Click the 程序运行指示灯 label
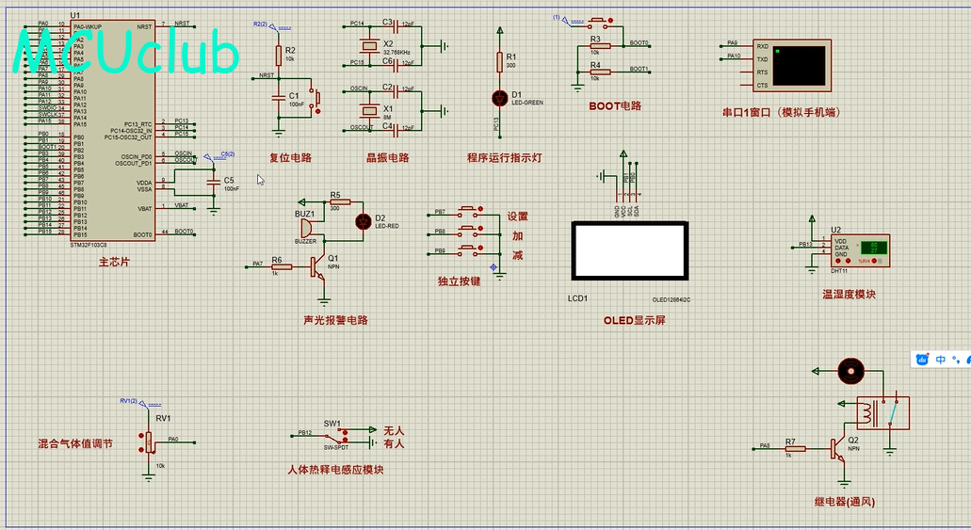971x530 pixels. (504, 158)
